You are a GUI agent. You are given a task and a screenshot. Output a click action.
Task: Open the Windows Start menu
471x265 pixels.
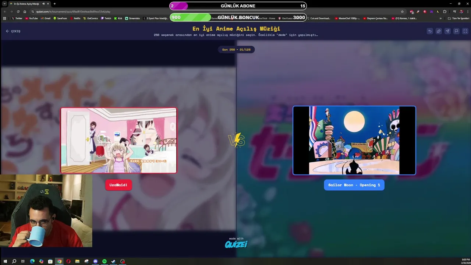click(5, 261)
